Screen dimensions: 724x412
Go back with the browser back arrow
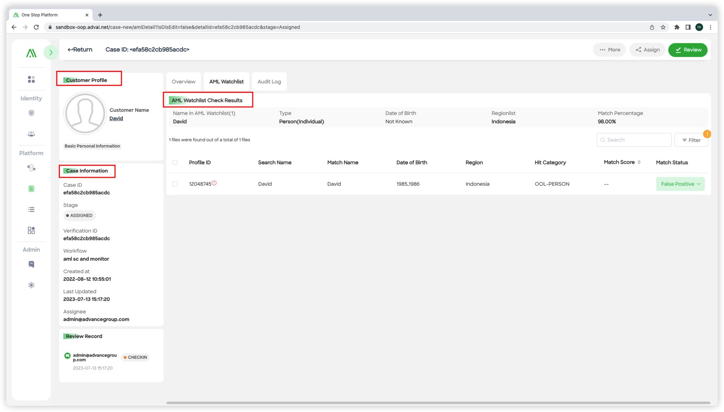point(14,27)
